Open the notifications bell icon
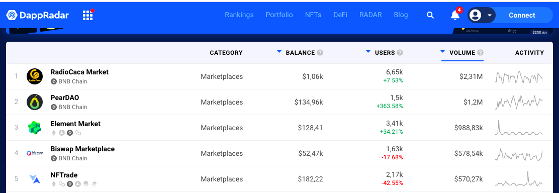 click(x=455, y=15)
